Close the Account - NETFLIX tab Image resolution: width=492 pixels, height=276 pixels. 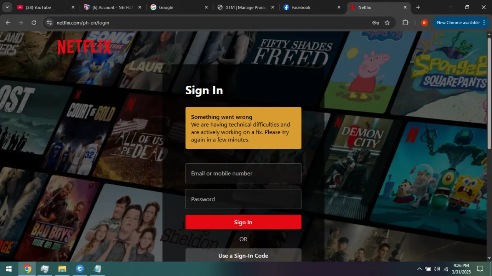140,7
